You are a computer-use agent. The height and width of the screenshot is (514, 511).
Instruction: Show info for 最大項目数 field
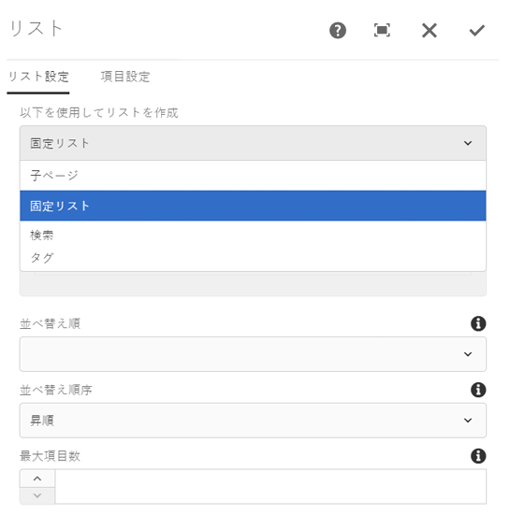click(478, 456)
